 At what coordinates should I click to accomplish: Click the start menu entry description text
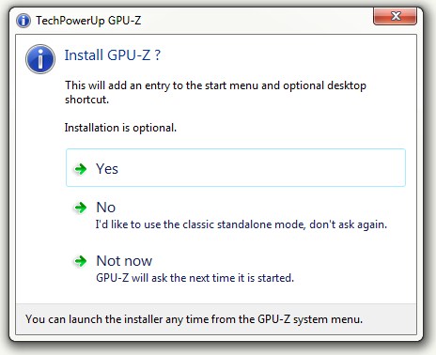215,92
